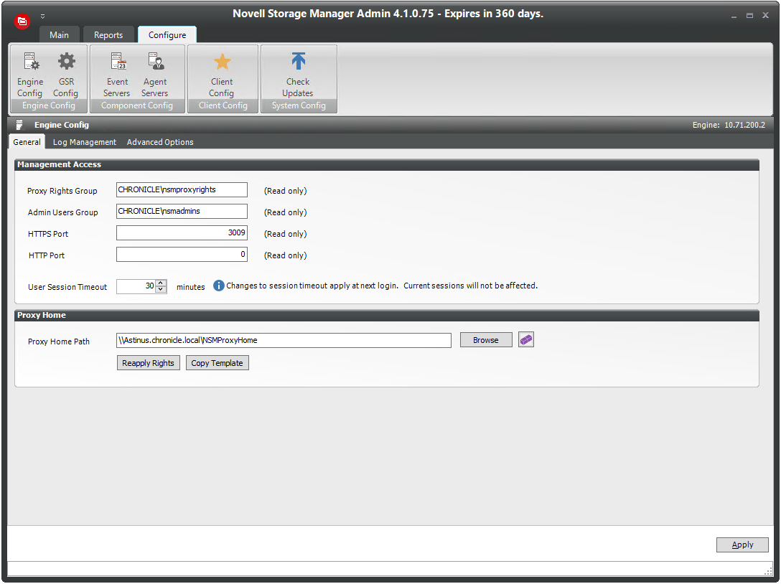
Task: Click the Engine 10.71.200.2 status text
Action: [x=729, y=125]
